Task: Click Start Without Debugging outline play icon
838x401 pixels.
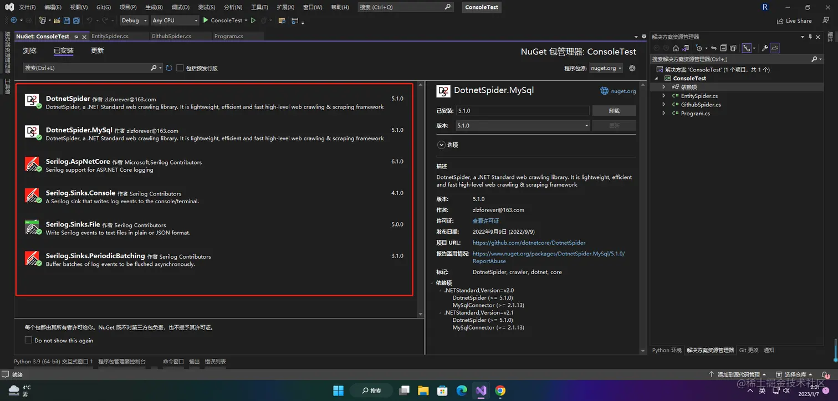Action: click(x=253, y=20)
